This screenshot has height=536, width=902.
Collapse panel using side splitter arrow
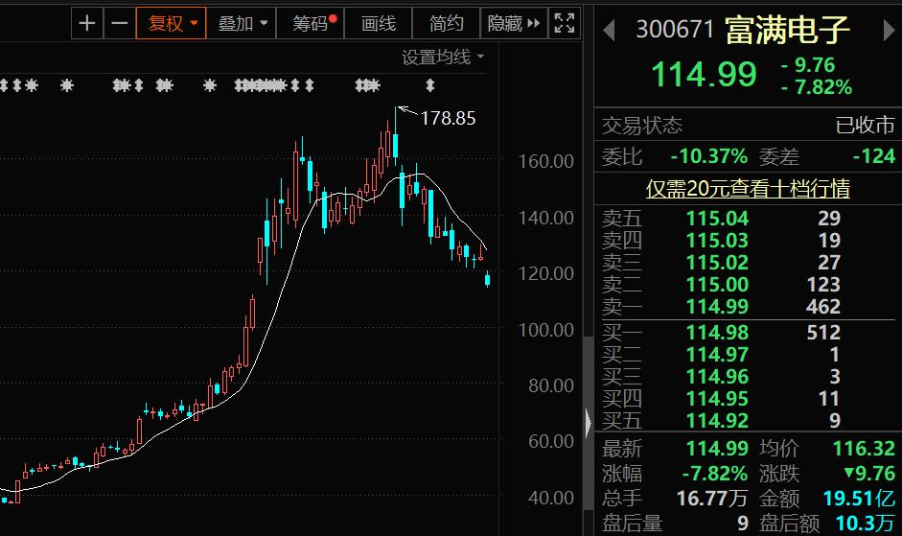(x=588, y=423)
